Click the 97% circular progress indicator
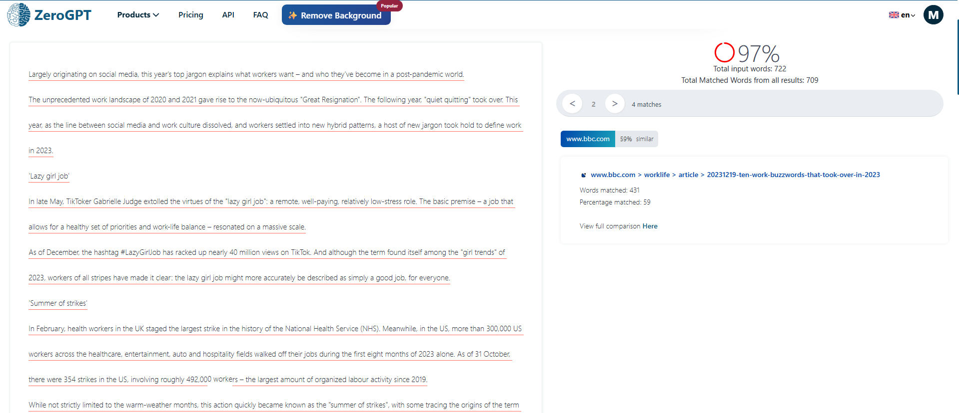959x413 pixels. click(724, 52)
